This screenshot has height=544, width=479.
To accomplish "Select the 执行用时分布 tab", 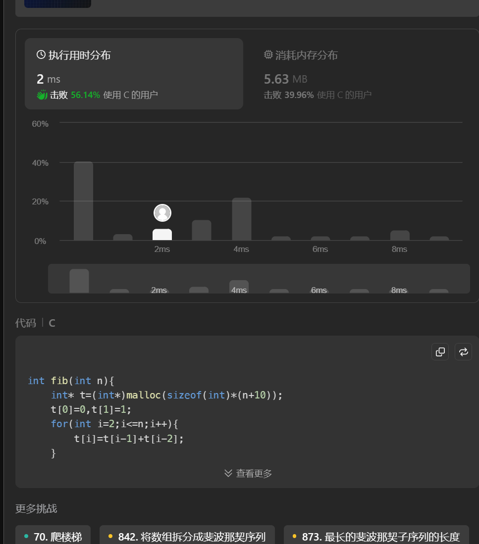I will pyautogui.click(x=79, y=55).
